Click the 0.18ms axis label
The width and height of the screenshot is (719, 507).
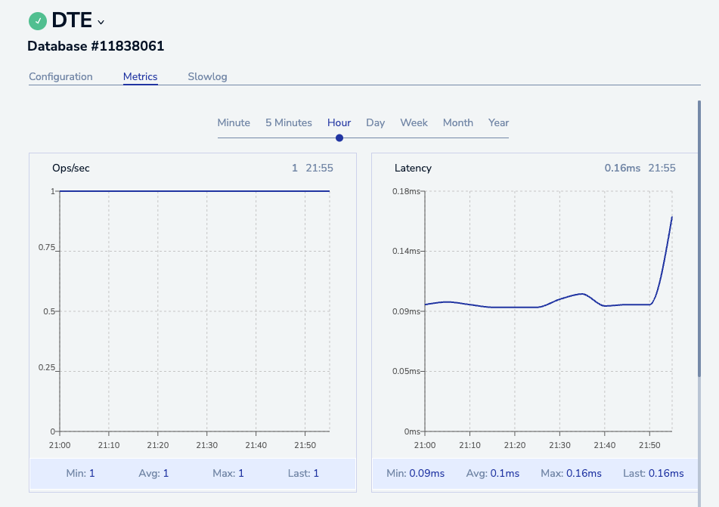point(406,191)
